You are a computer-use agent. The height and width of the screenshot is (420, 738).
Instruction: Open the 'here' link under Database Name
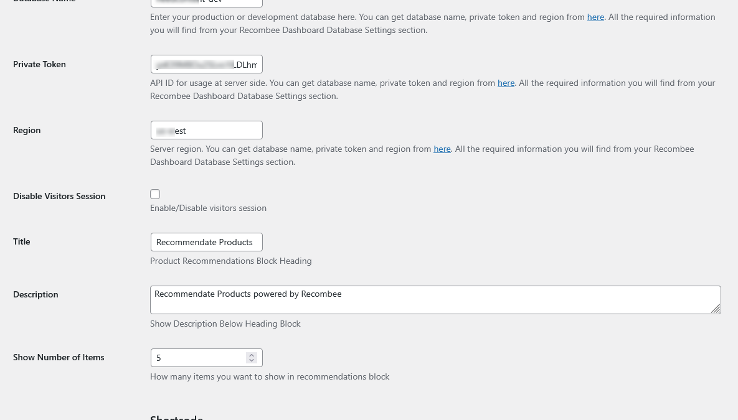pos(595,17)
